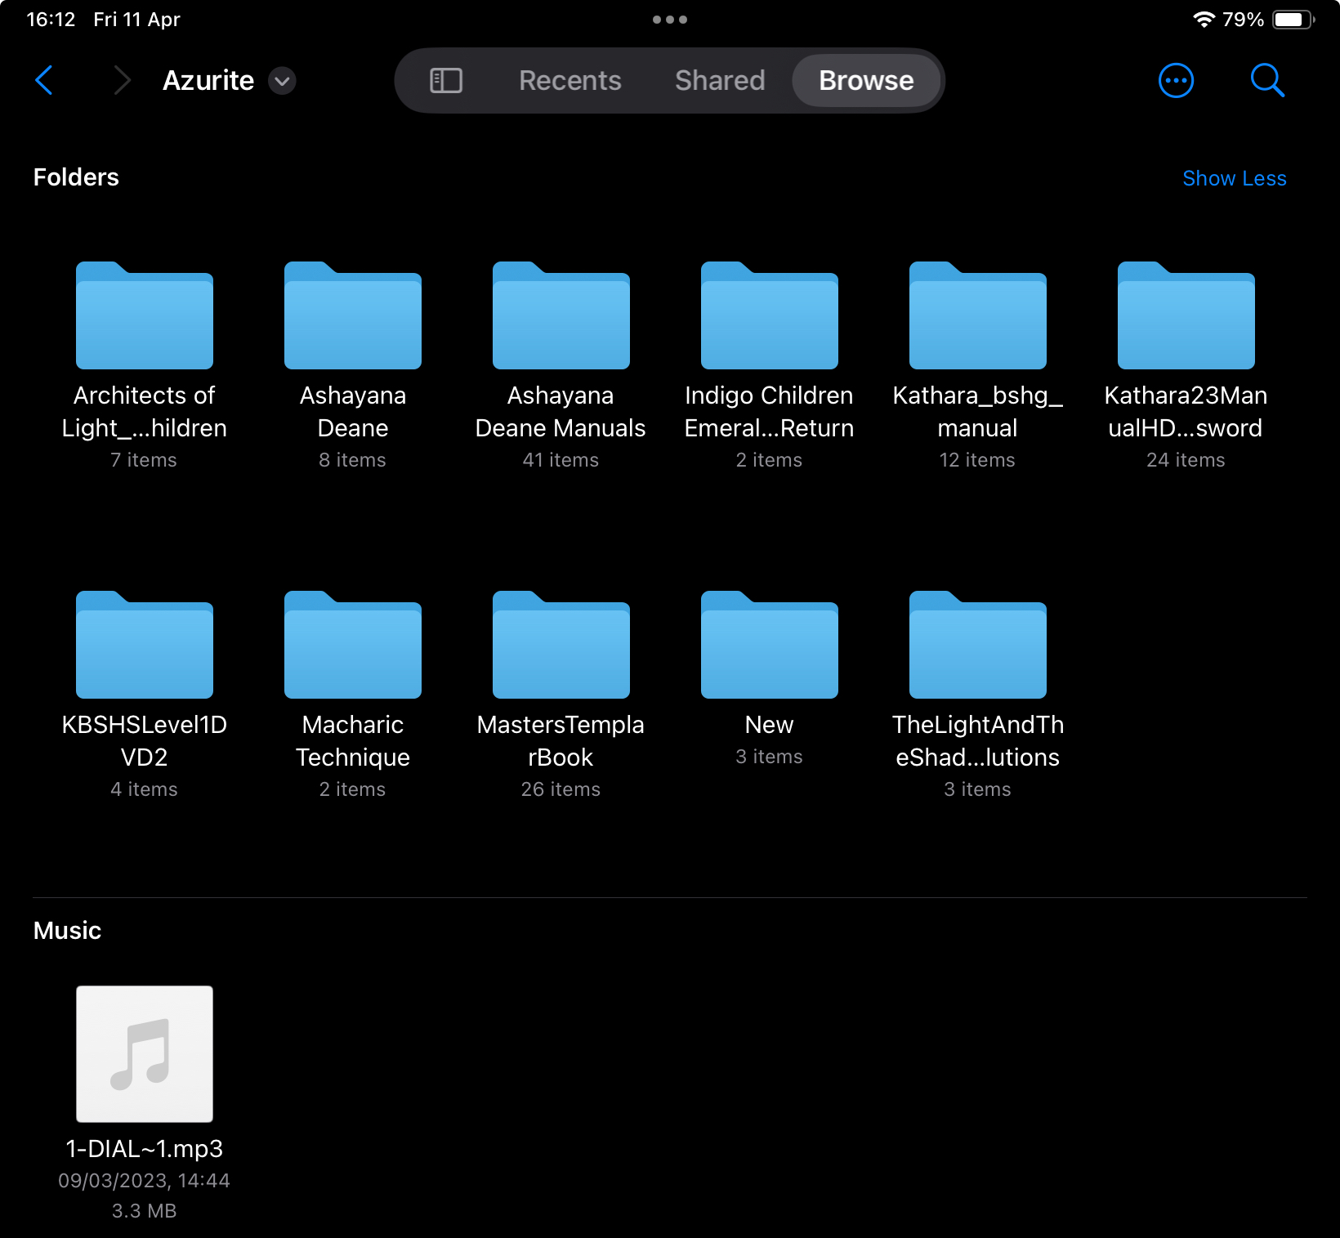
Task: Switch to the Shared tab
Action: tap(720, 80)
